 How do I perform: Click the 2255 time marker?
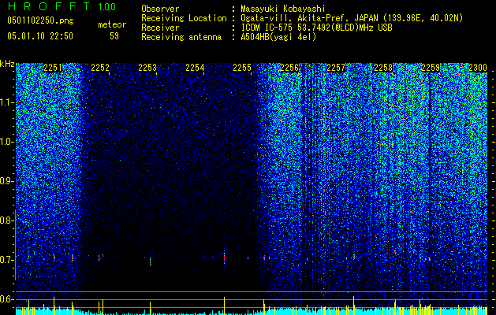click(242, 68)
